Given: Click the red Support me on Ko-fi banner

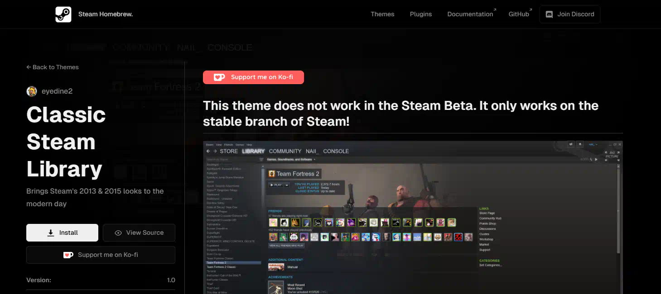Looking at the screenshot, I should 253,77.
